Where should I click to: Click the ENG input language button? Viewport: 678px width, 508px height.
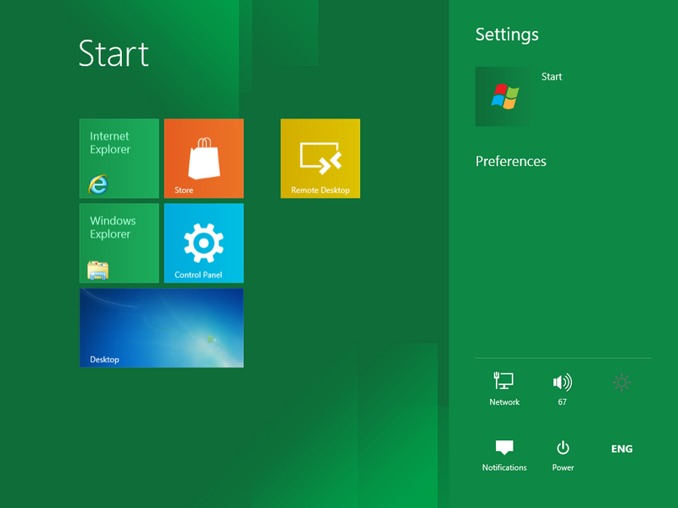[622, 449]
